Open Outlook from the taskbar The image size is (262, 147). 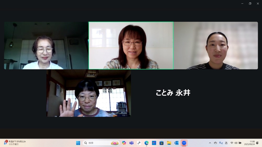pos(177,143)
